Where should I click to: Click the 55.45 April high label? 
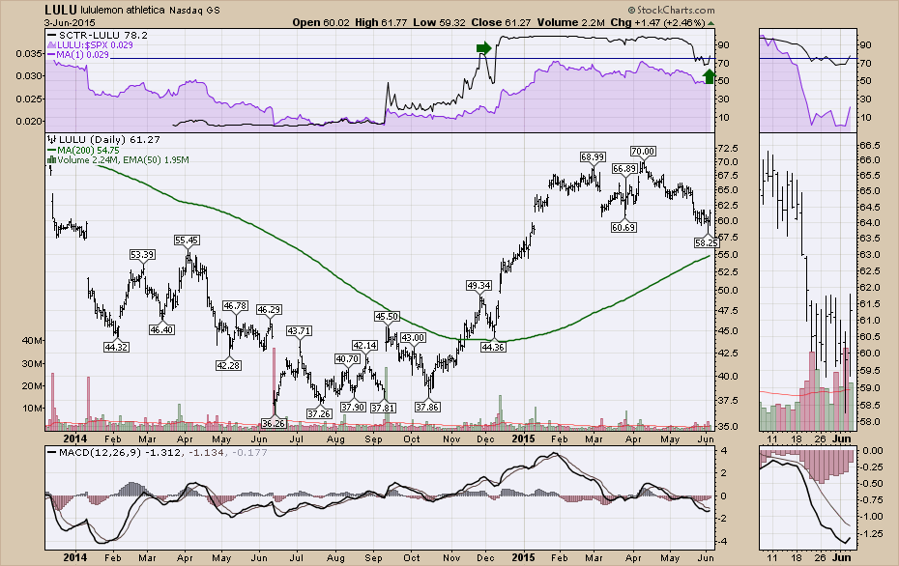[x=187, y=241]
